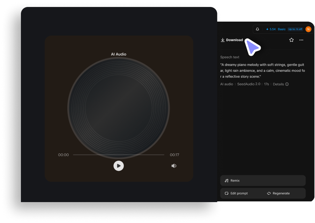Open the Details info link
Image resolution: width=315 pixels, height=223 pixels.
click(x=281, y=84)
